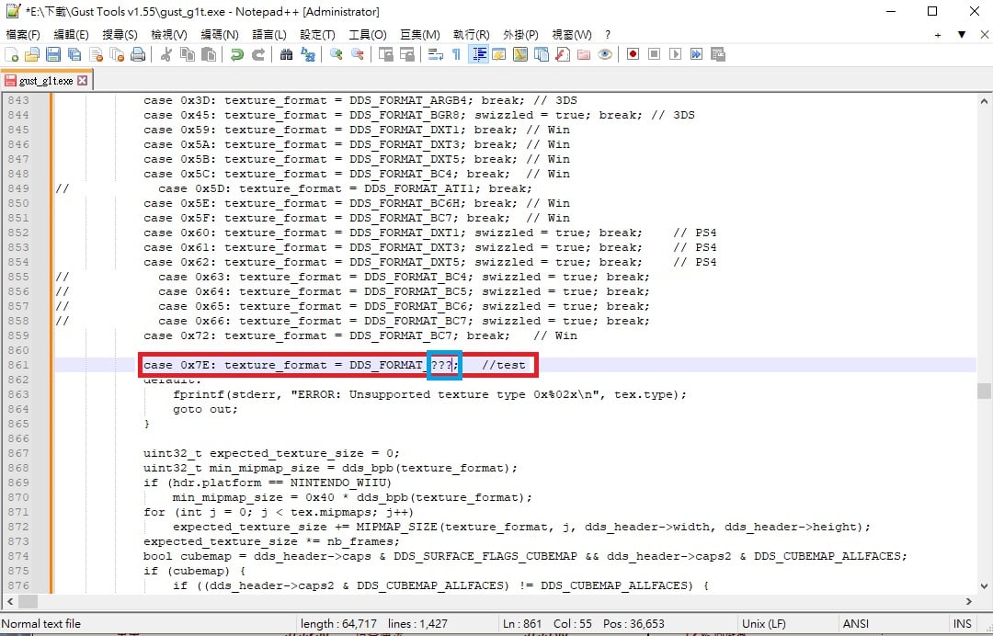Screen dimensions: 993x636
Task: Click the Open file toolbar icon
Action: click(32, 54)
